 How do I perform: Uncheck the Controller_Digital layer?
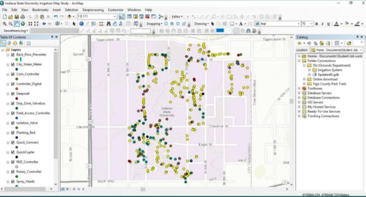click(13, 84)
